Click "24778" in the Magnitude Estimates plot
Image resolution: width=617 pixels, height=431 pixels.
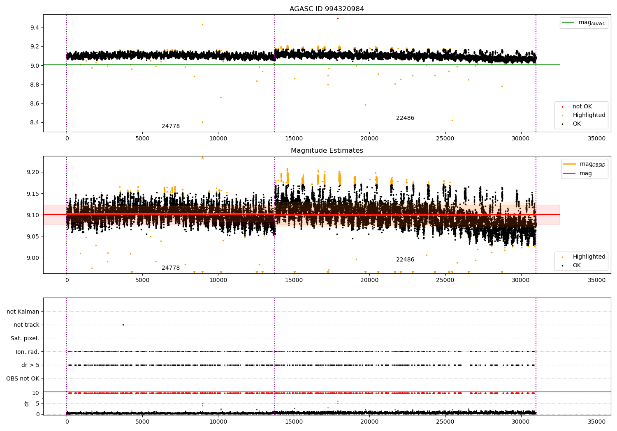[171, 268]
